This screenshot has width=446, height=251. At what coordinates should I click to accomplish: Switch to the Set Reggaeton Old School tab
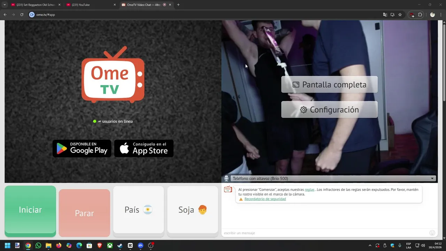tap(36, 5)
